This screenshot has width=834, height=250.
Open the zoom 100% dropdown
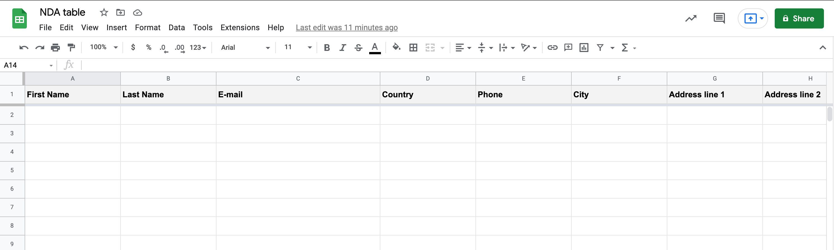tap(103, 47)
